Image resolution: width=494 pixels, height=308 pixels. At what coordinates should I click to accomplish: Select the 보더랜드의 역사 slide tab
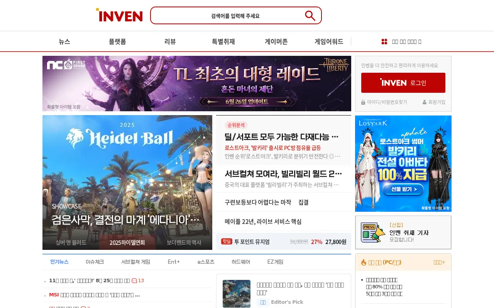tap(184, 243)
